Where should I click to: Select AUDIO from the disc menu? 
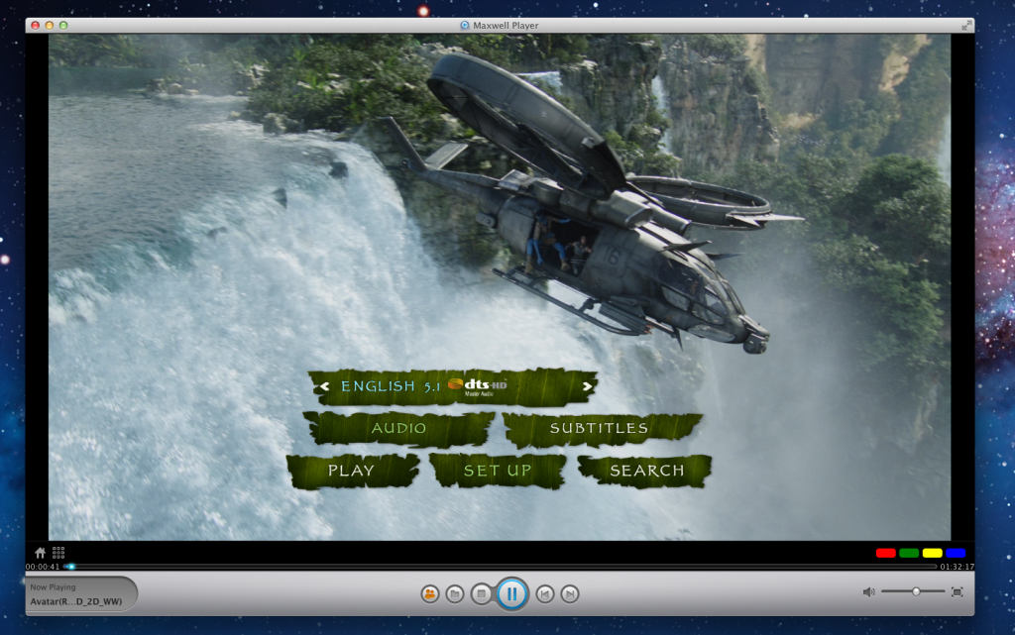click(x=399, y=428)
